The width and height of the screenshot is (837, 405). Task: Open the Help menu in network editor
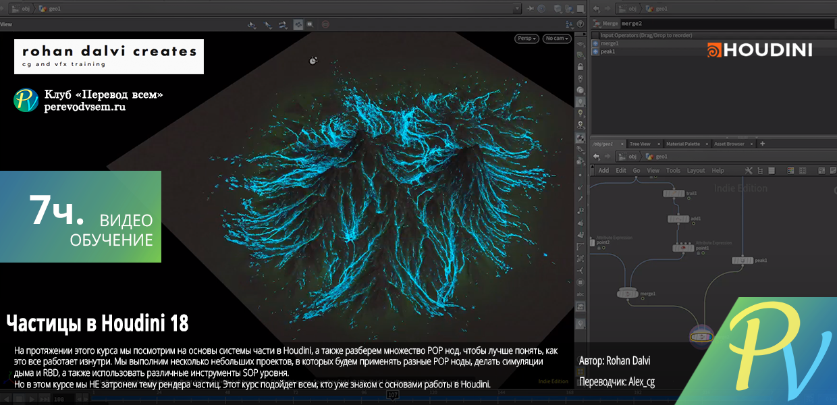tap(718, 171)
